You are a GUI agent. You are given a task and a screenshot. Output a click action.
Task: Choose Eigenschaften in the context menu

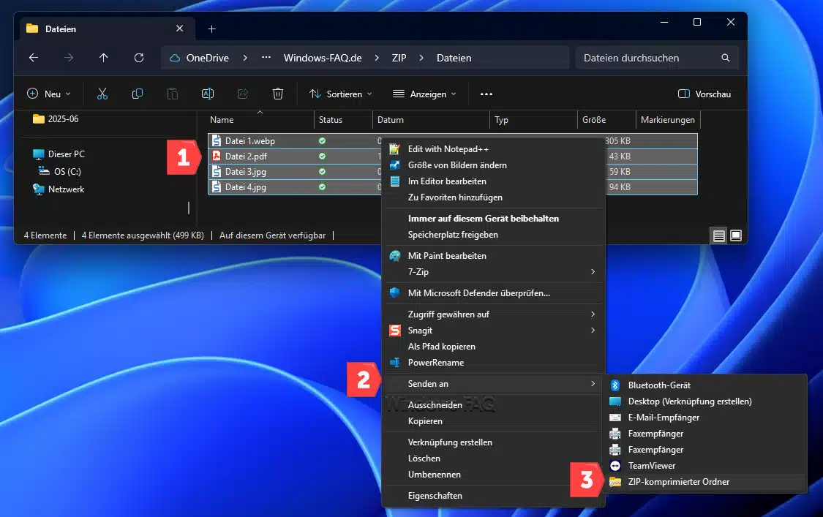(x=435, y=496)
